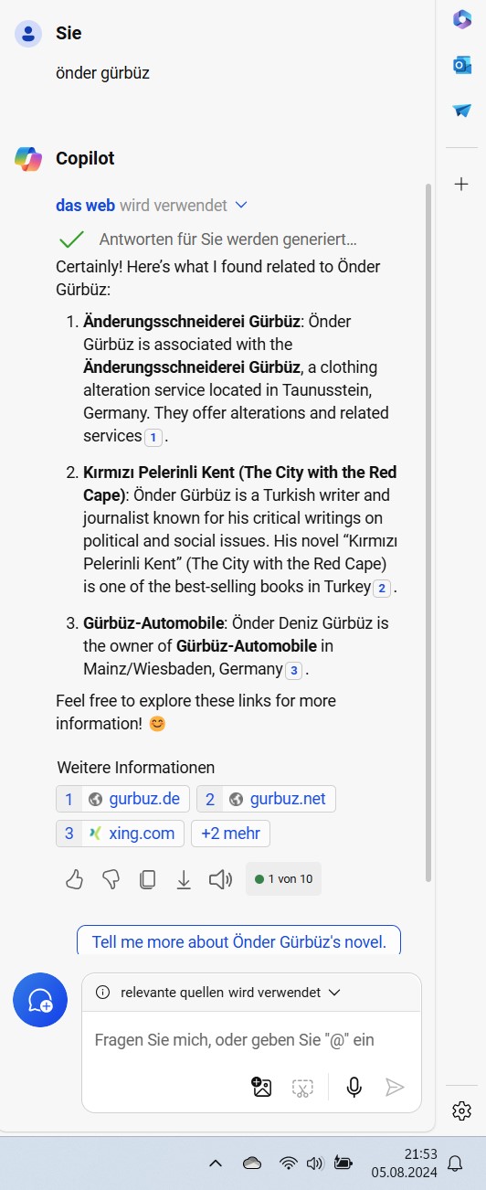
Task: Export the answer with the download icon
Action: pos(184,879)
